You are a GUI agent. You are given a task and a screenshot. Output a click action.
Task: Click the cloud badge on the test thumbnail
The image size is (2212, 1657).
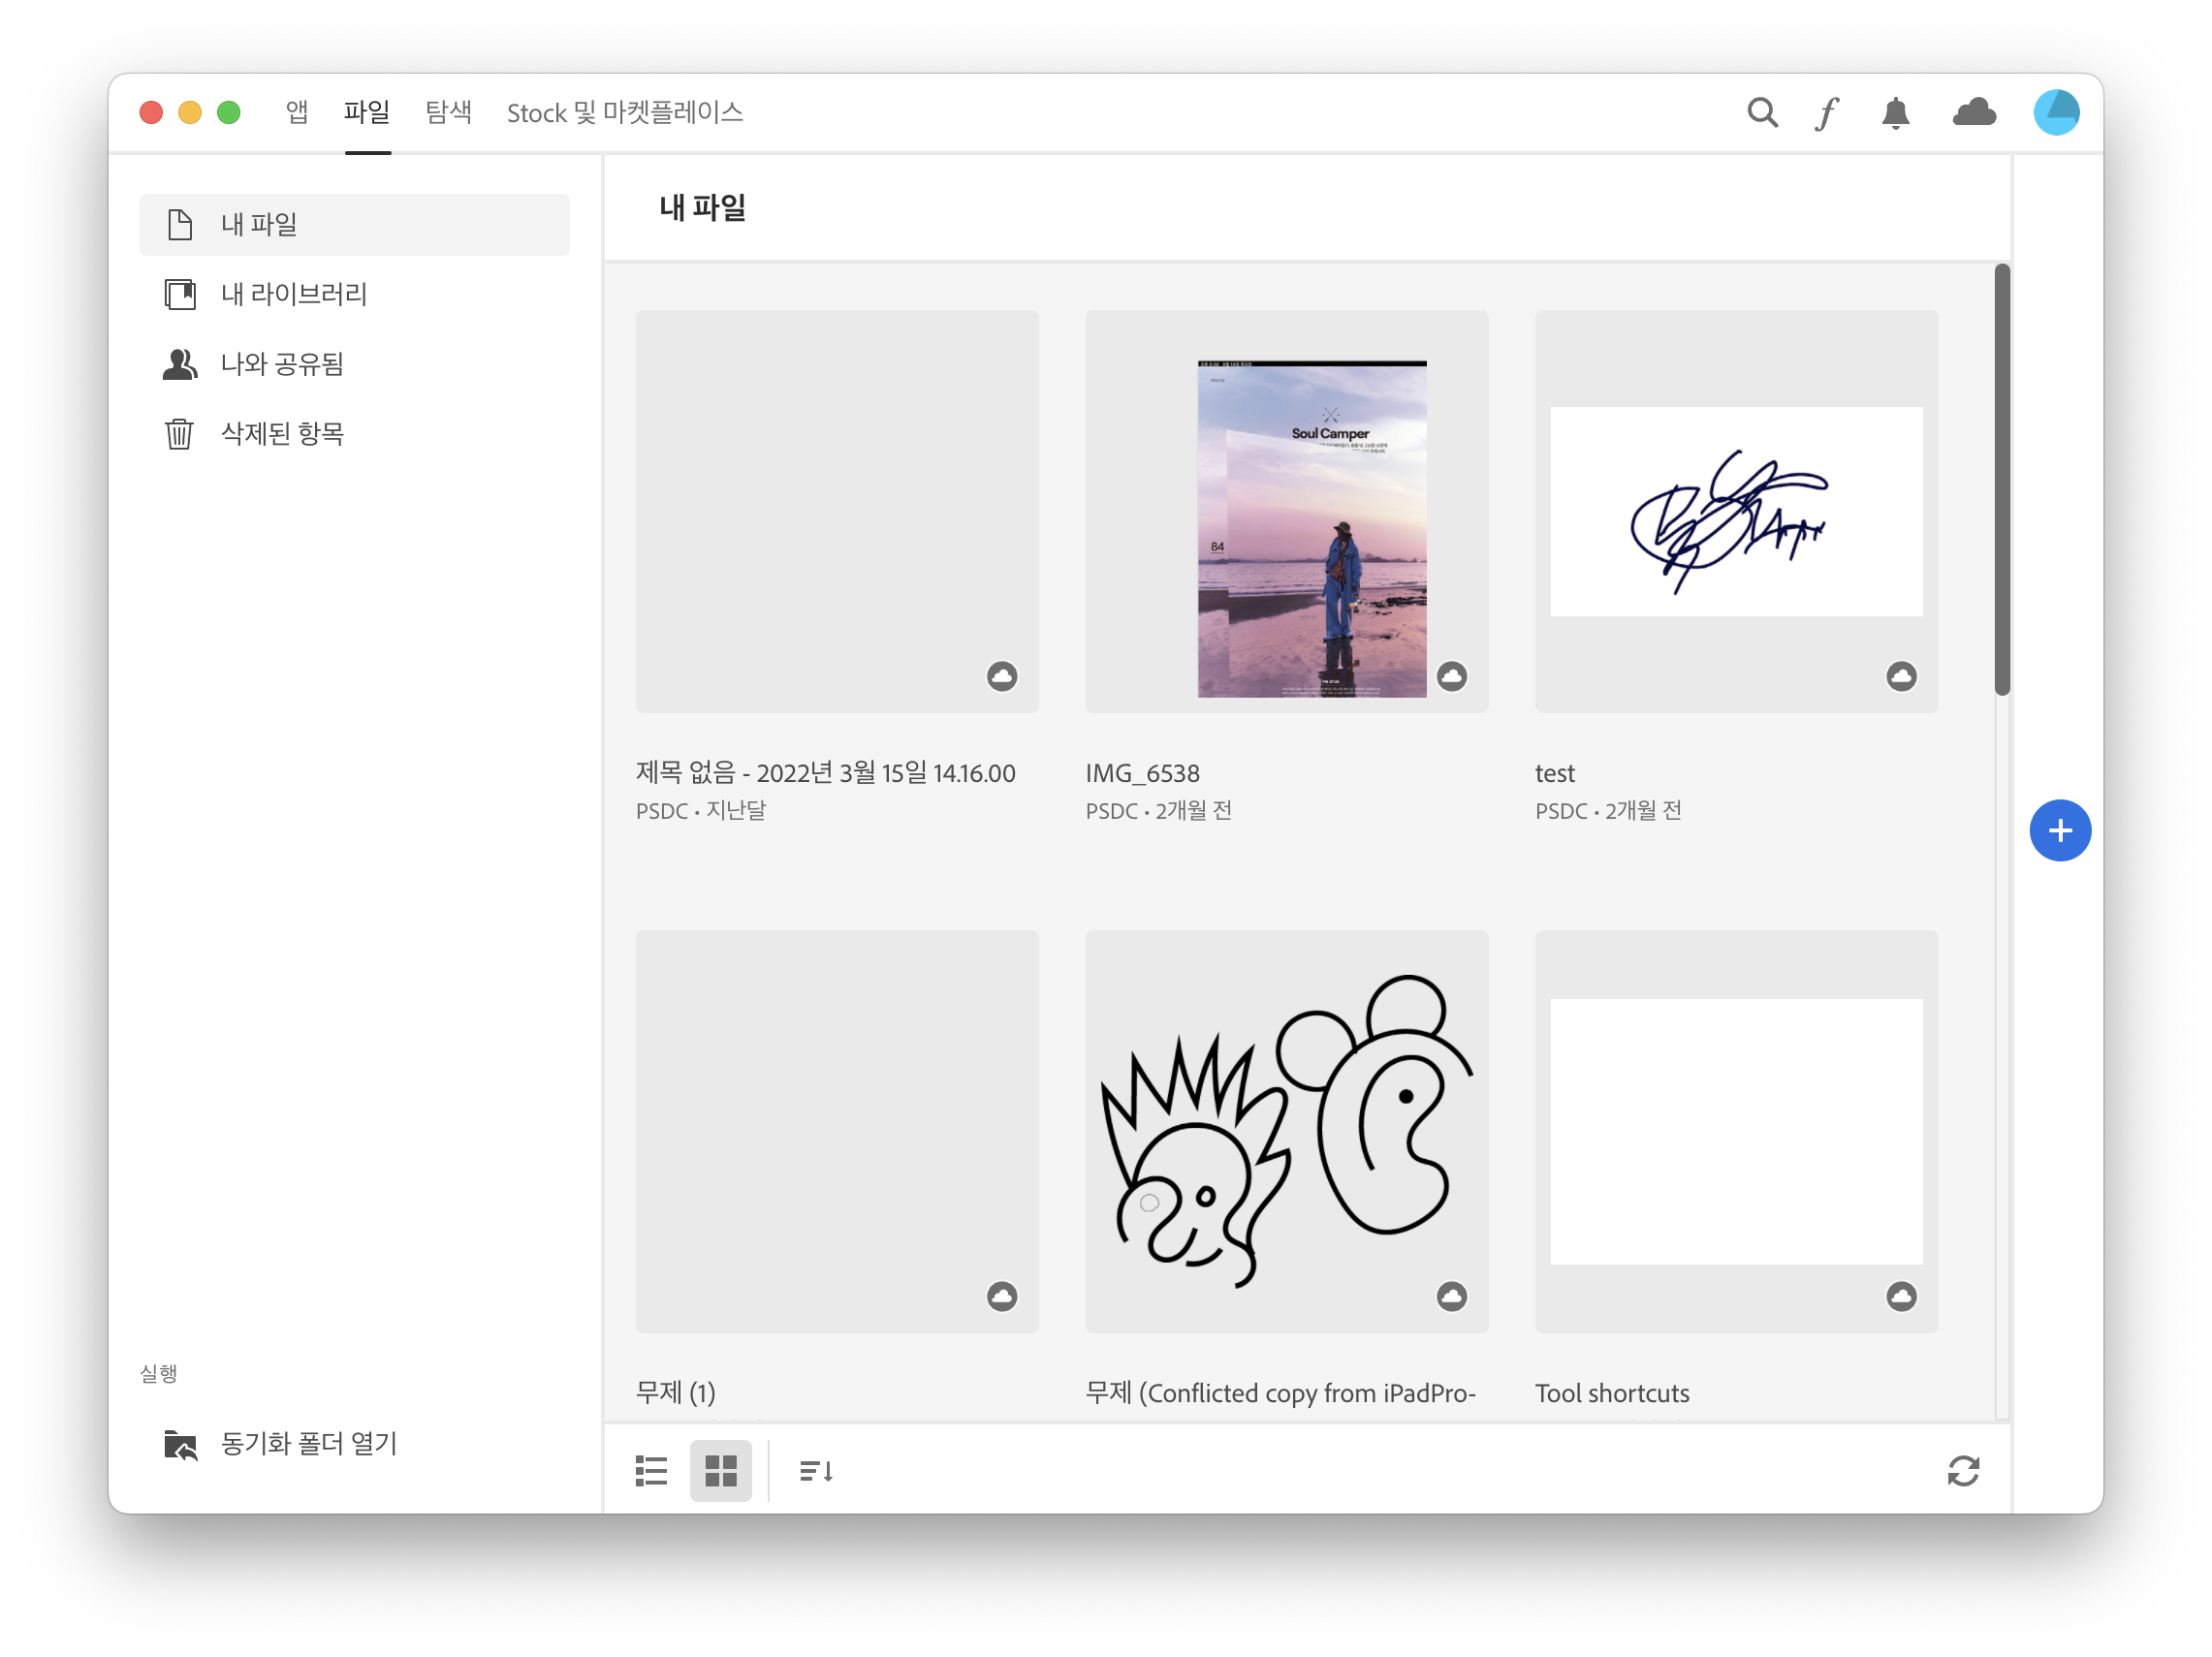click(x=1901, y=676)
